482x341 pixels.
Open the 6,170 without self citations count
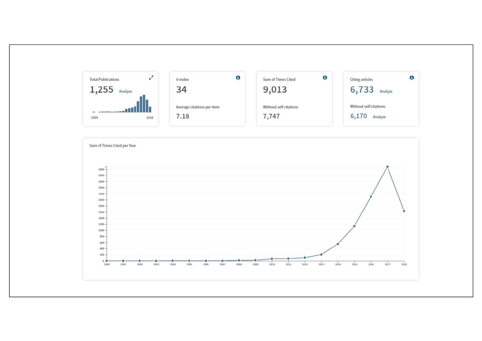tap(359, 116)
